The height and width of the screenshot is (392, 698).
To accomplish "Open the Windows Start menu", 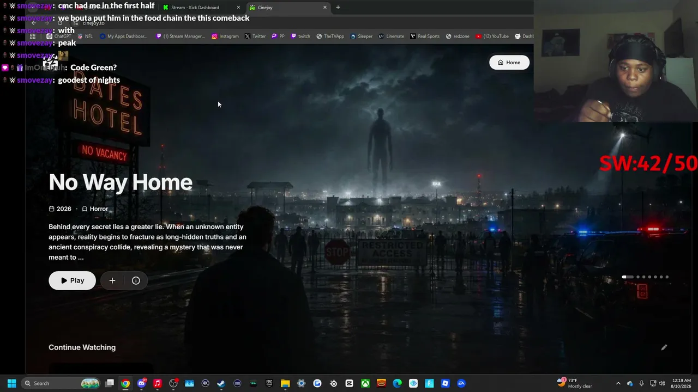I will pyautogui.click(x=11, y=383).
